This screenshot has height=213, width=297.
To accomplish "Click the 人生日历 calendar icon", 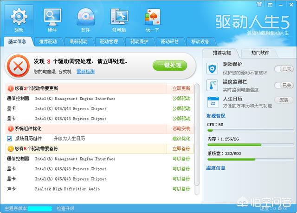I will click(213, 102).
